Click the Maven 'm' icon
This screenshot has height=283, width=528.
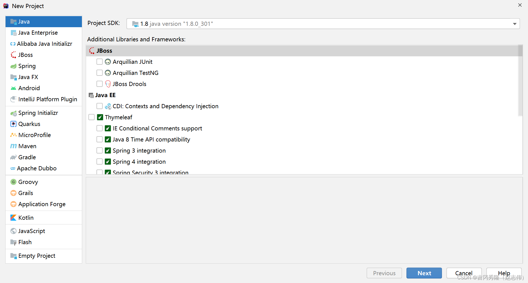[x=13, y=146]
